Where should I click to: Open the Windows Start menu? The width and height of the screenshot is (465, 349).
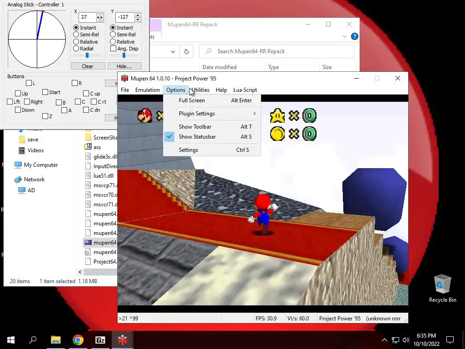pos(11,340)
